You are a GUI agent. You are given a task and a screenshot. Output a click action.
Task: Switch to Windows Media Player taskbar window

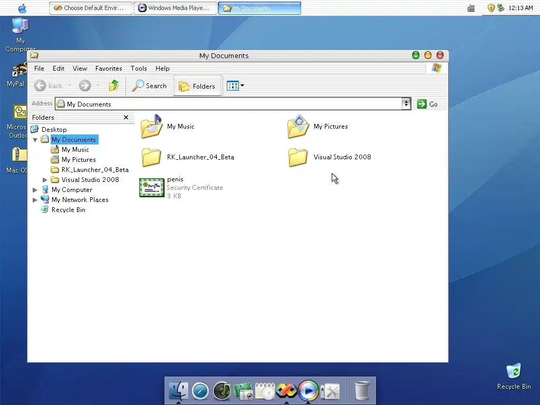pyautogui.click(x=175, y=8)
